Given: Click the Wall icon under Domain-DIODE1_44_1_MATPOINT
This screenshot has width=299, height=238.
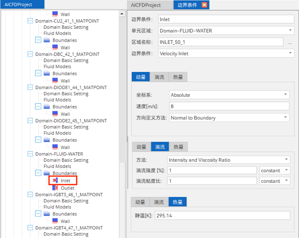Looking at the screenshot, I should coord(55,114).
